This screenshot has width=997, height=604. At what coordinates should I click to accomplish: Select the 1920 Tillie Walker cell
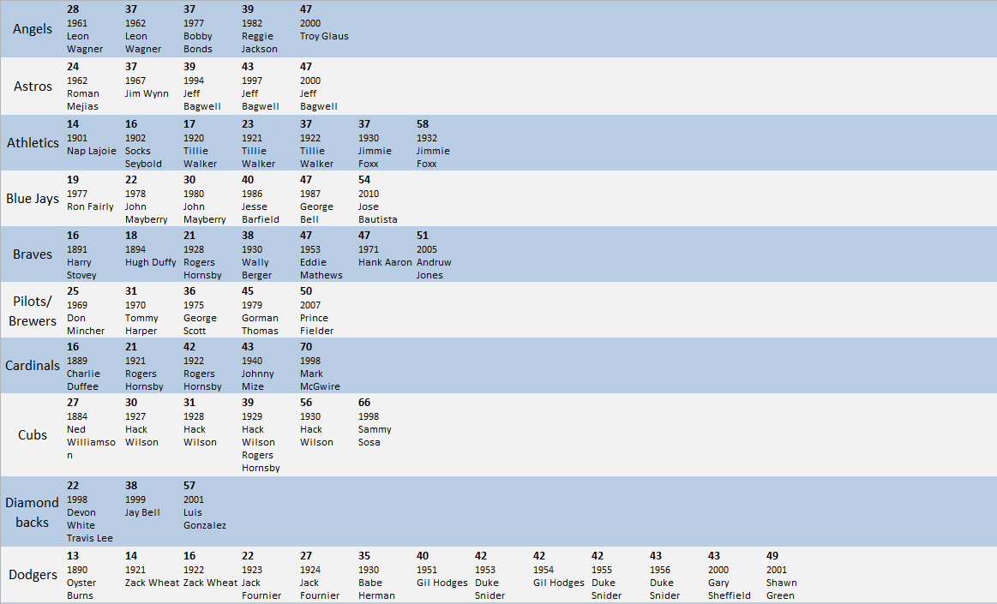(201, 144)
